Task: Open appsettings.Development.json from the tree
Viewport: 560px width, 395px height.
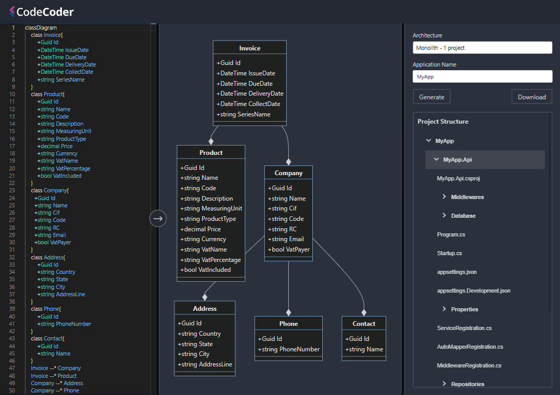Action: (474, 291)
